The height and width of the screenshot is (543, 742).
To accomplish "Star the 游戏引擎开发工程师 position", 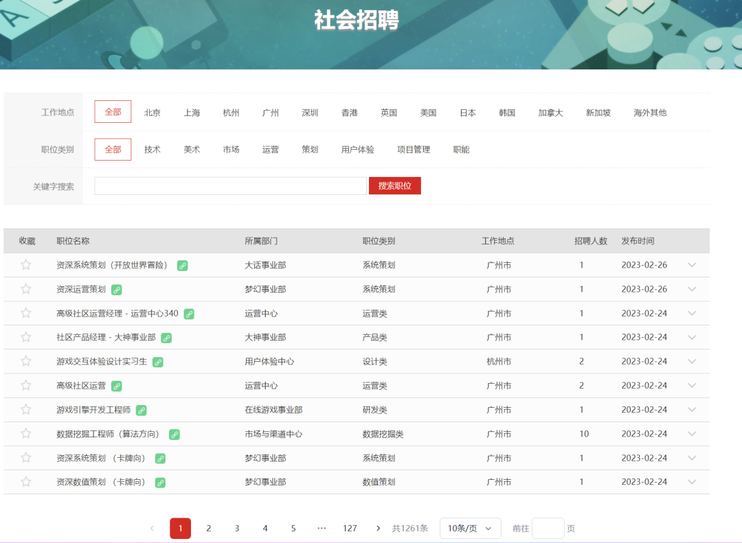I will point(26,410).
